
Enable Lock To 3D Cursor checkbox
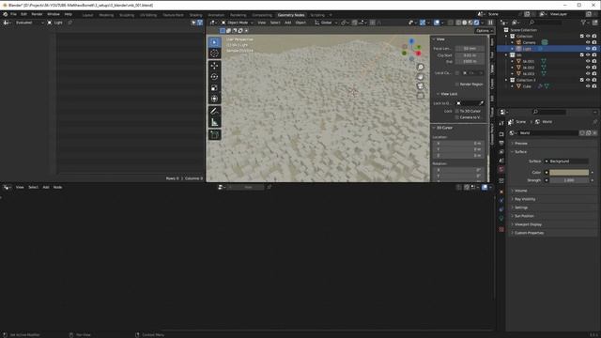point(457,111)
